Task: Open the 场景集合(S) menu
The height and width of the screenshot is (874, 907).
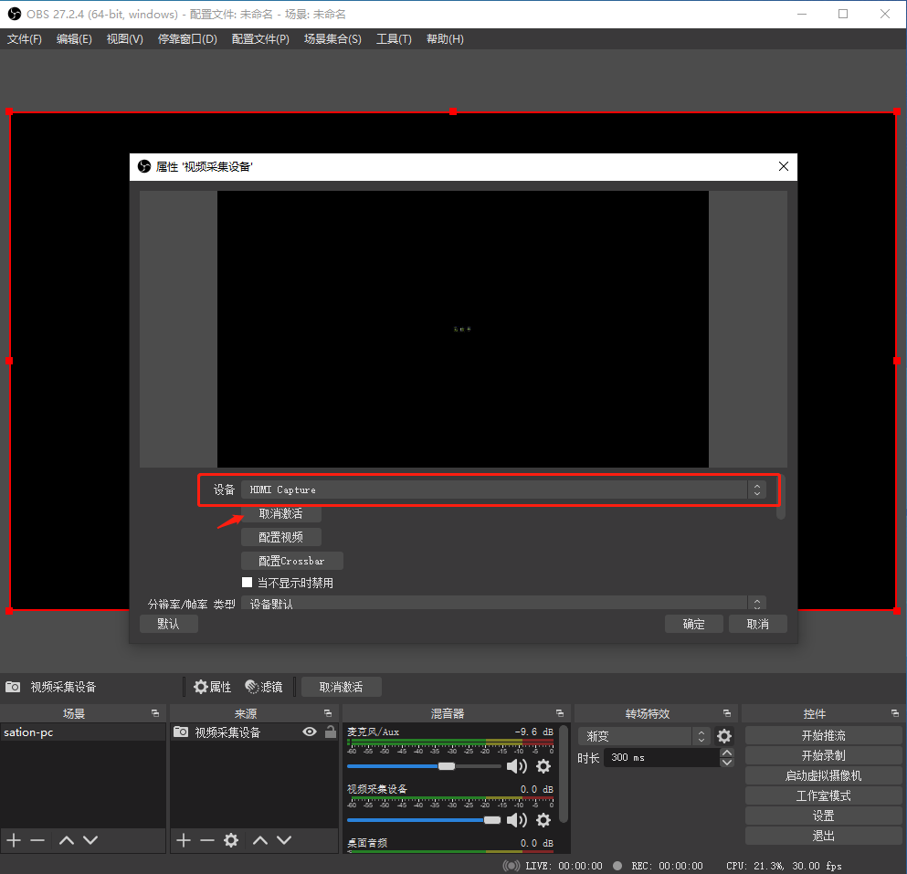Action: (332, 39)
